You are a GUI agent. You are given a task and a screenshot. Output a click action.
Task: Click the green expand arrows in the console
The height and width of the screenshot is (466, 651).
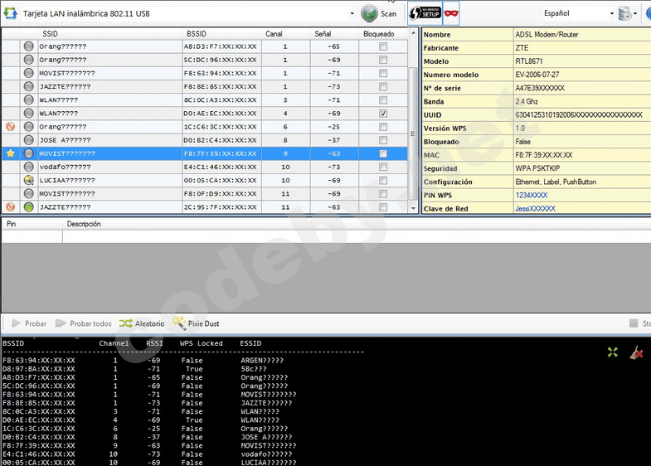(612, 352)
